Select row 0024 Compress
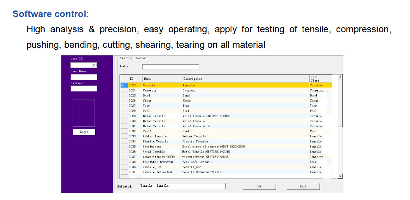The image size is (410, 200). pos(226,90)
